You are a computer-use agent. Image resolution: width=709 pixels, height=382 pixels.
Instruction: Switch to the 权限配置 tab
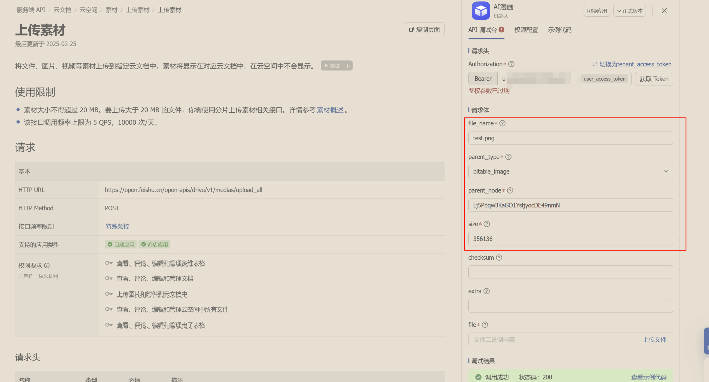click(x=526, y=30)
